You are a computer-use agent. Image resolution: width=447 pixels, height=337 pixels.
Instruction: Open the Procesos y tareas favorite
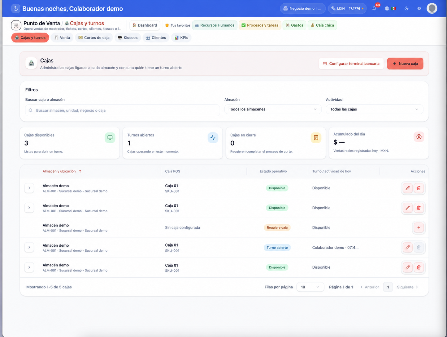click(260, 25)
